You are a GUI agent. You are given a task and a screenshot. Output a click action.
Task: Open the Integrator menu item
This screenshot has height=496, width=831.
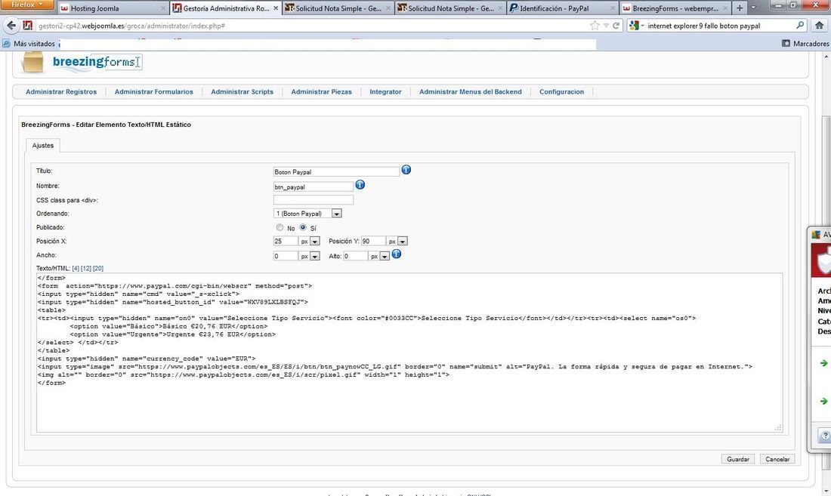pyautogui.click(x=385, y=91)
